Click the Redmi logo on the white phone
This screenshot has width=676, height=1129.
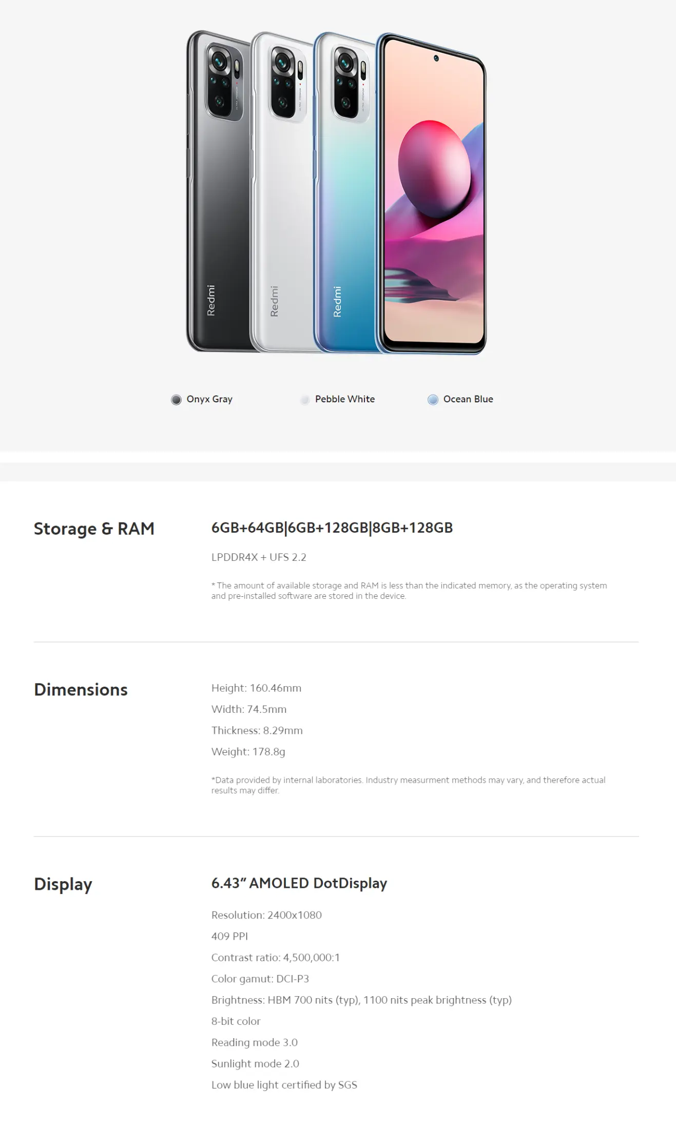tap(274, 301)
